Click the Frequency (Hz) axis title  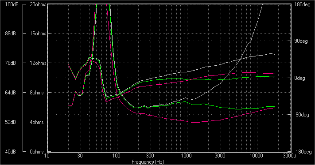148,162
